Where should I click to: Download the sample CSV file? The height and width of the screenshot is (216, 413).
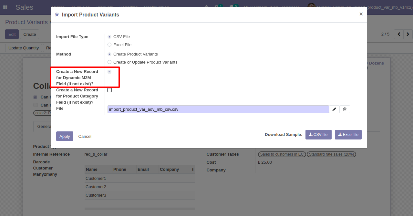(318, 135)
